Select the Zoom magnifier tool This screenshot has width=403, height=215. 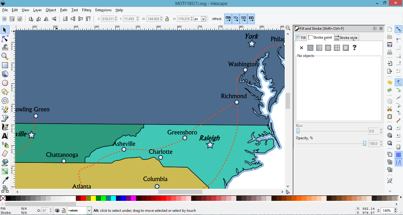5,56
